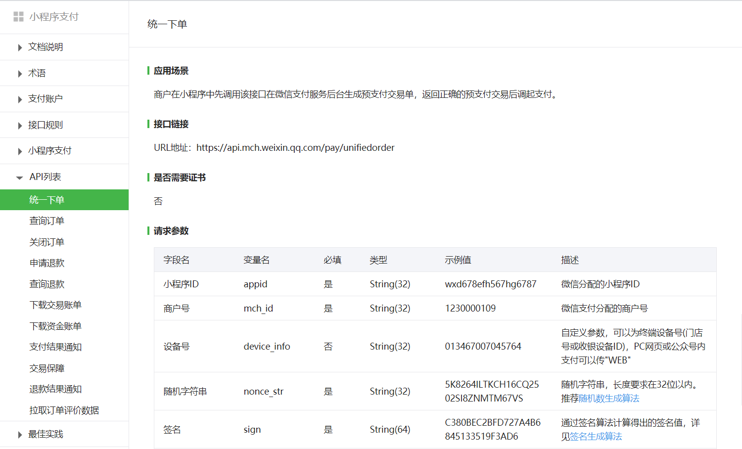Click the 设备号 field name cell

177,347
